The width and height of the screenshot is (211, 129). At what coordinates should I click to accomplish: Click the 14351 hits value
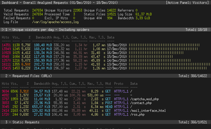click(x=6, y=45)
